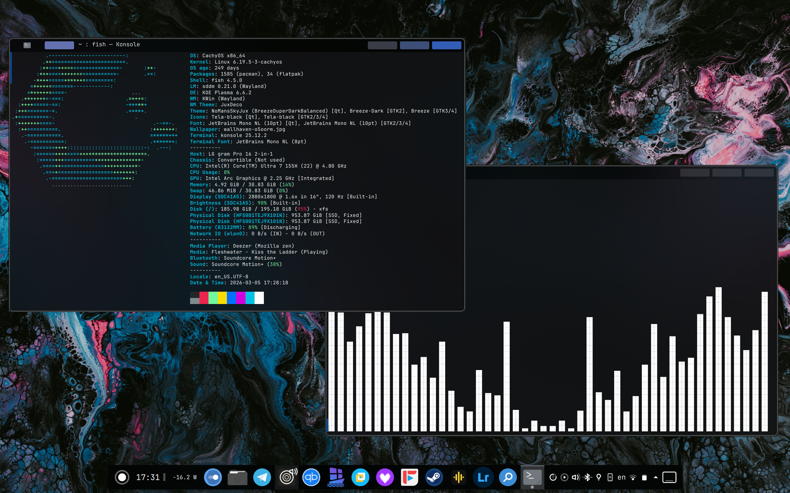Viewport: 790px width, 493px height.
Task: Click the Show Desktop button at panel end
Action: [x=669, y=477]
